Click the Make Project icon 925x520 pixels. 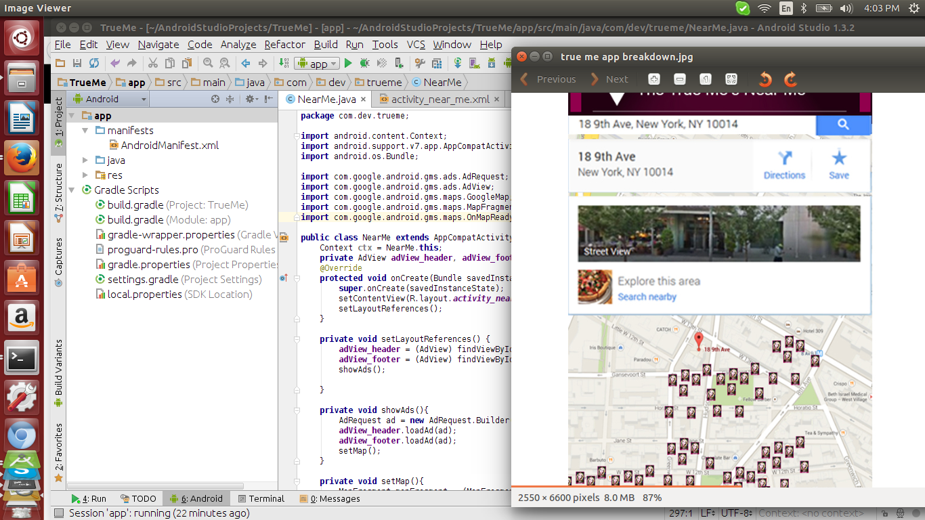tap(284, 63)
